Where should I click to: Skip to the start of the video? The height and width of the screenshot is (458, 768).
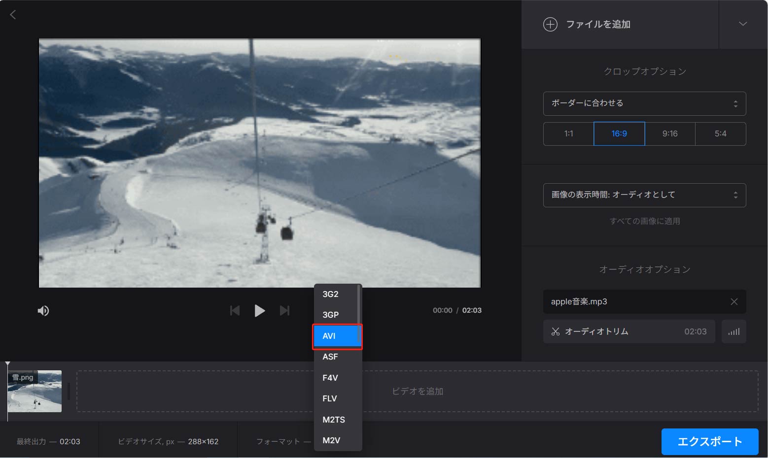coord(235,310)
